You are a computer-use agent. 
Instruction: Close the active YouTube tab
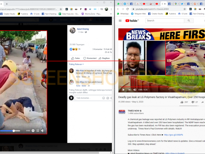tap(165, 4)
